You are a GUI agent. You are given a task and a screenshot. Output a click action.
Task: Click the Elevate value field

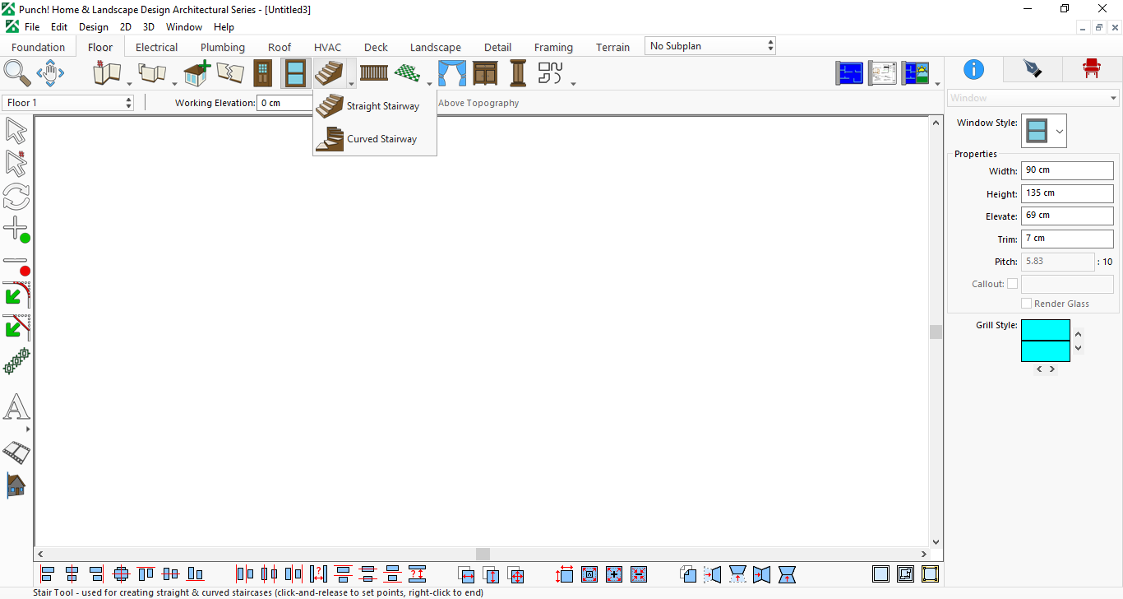coord(1067,216)
